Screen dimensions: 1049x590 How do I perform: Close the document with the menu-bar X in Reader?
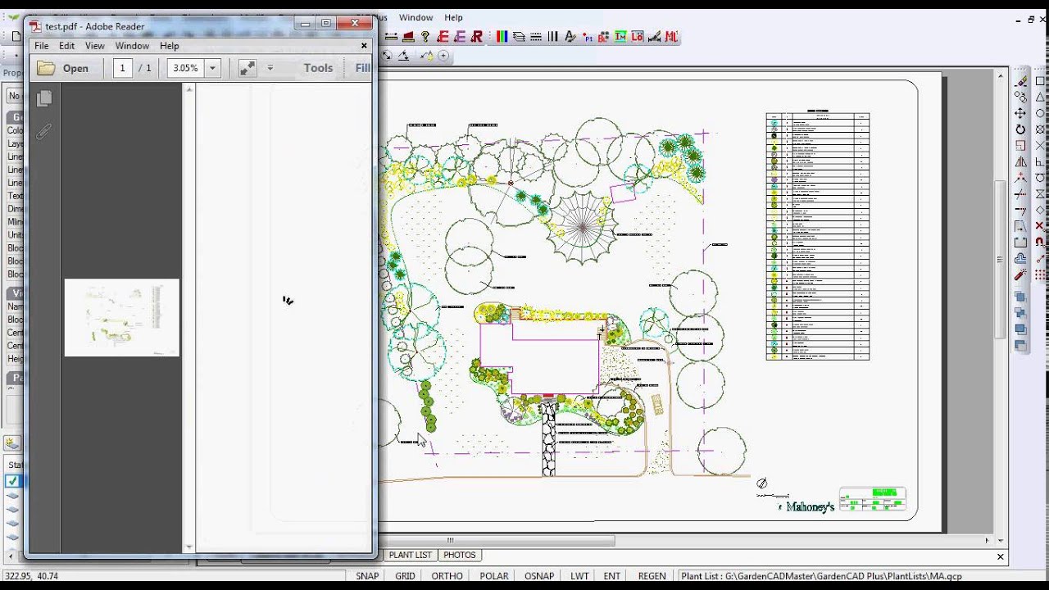(x=364, y=46)
